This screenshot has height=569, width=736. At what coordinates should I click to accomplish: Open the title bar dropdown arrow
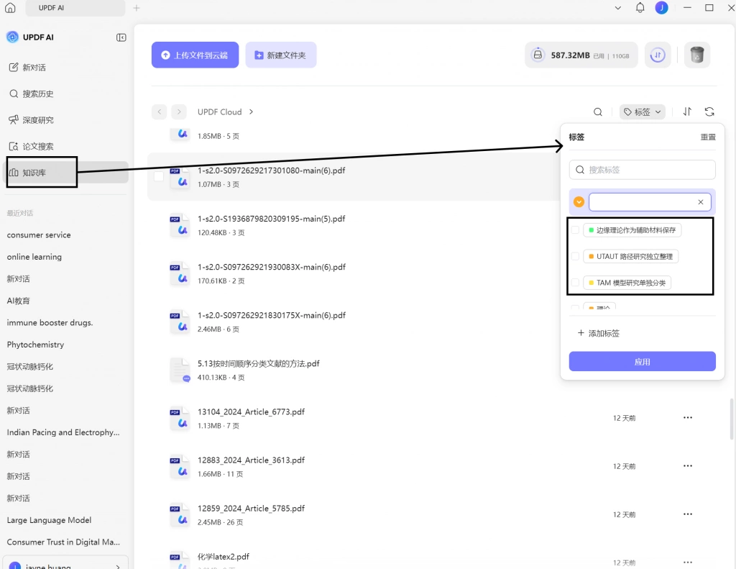[x=617, y=7]
